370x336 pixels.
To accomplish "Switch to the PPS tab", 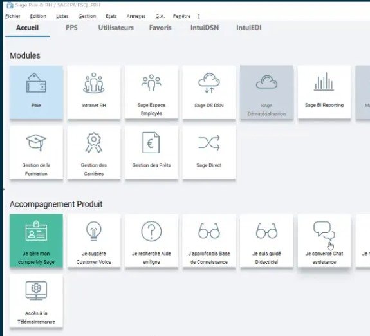I will click(x=71, y=28).
